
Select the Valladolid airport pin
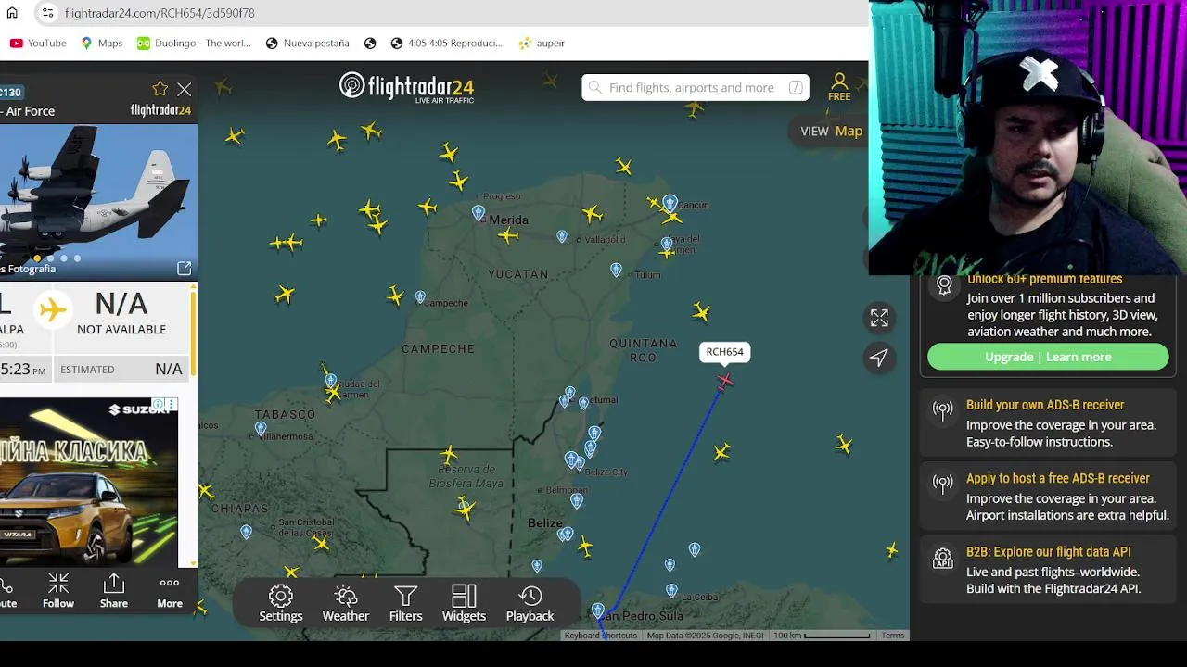(x=562, y=237)
